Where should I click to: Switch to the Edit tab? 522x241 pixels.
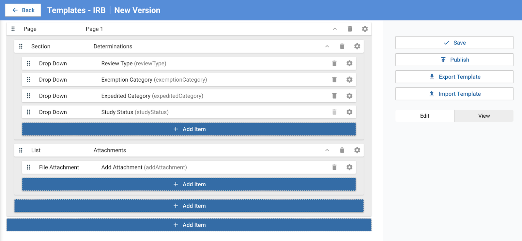tap(424, 116)
